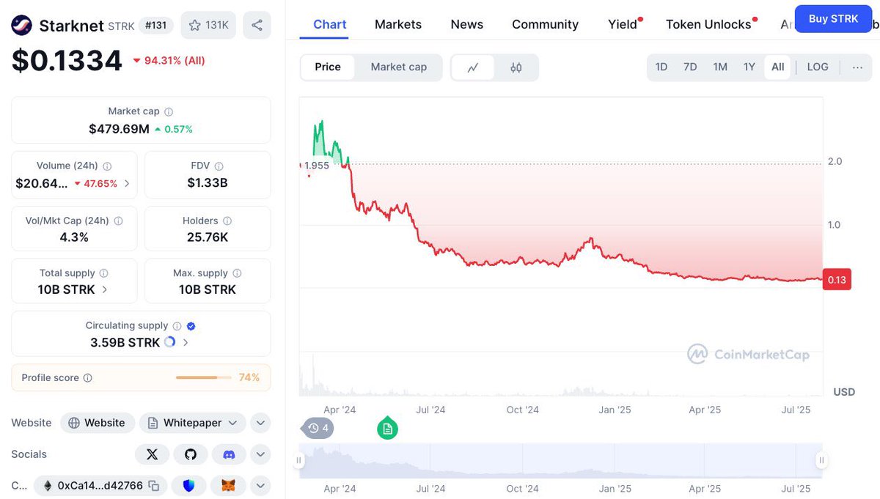Click the Holders info icon
This screenshot has height=499, width=880.
[x=227, y=221]
